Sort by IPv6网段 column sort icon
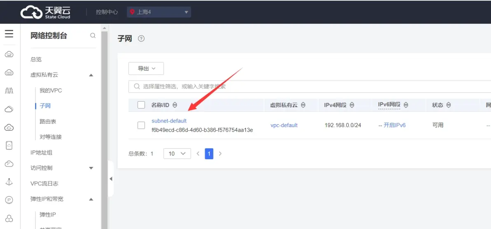 pyautogui.click(x=407, y=105)
